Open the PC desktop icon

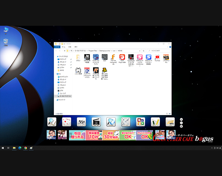(6, 31)
